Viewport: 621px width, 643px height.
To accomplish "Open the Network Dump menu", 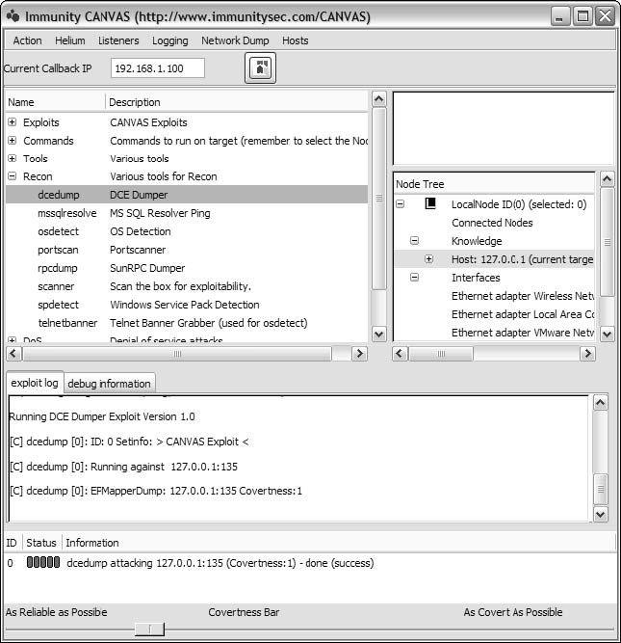I will point(235,40).
